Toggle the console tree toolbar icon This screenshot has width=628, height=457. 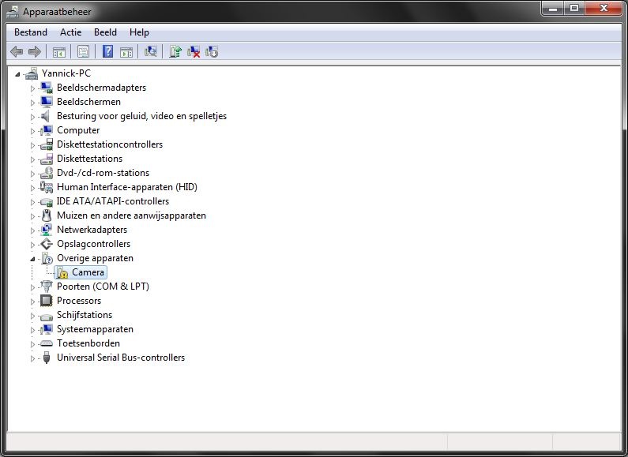[x=59, y=51]
